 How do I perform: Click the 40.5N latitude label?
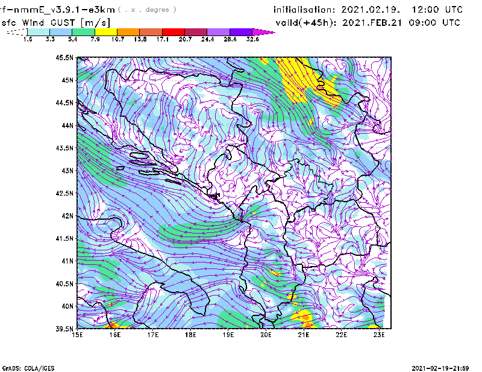coord(64,284)
